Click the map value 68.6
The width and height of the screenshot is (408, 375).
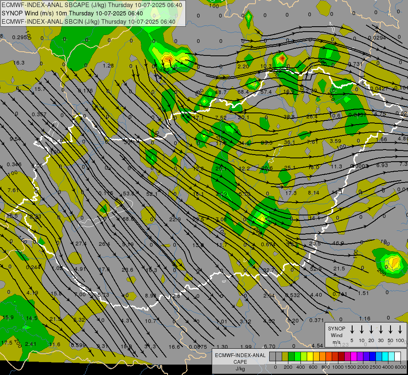tap(128, 219)
